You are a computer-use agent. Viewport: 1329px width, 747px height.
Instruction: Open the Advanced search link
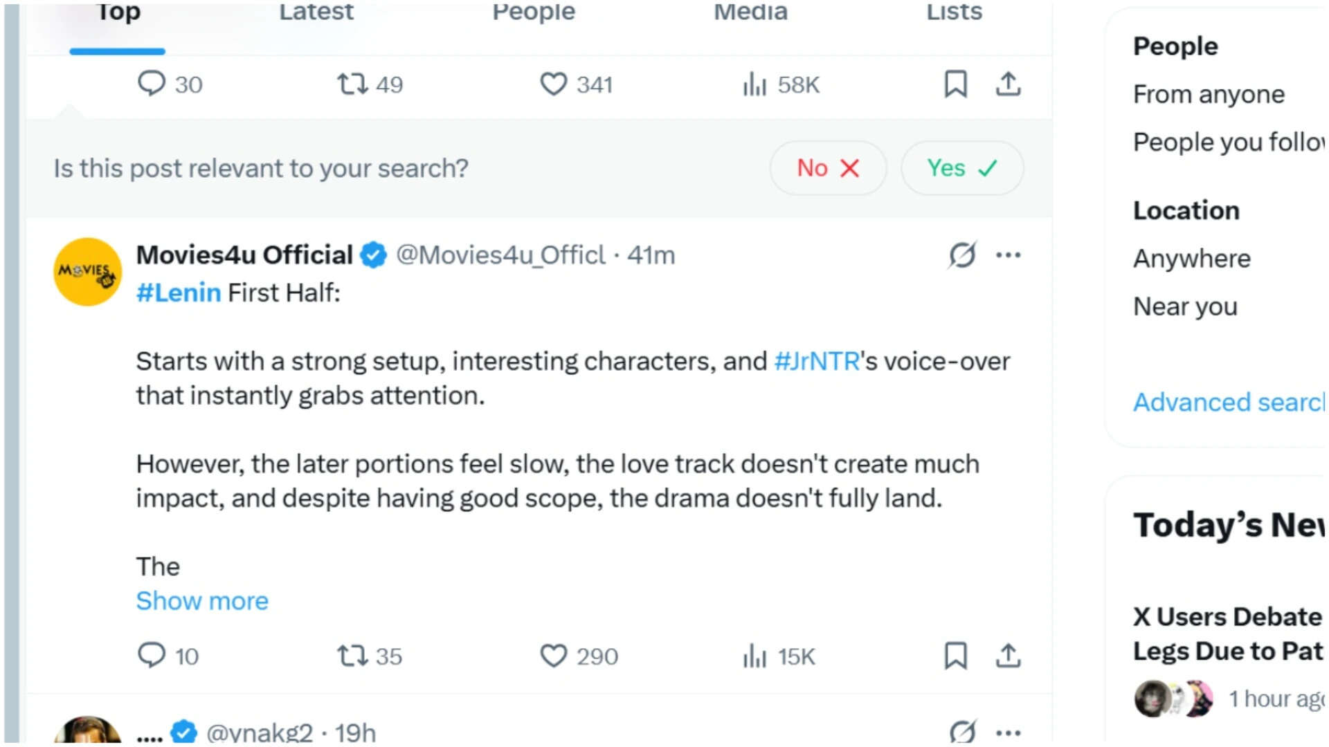(x=1229, y=402)
